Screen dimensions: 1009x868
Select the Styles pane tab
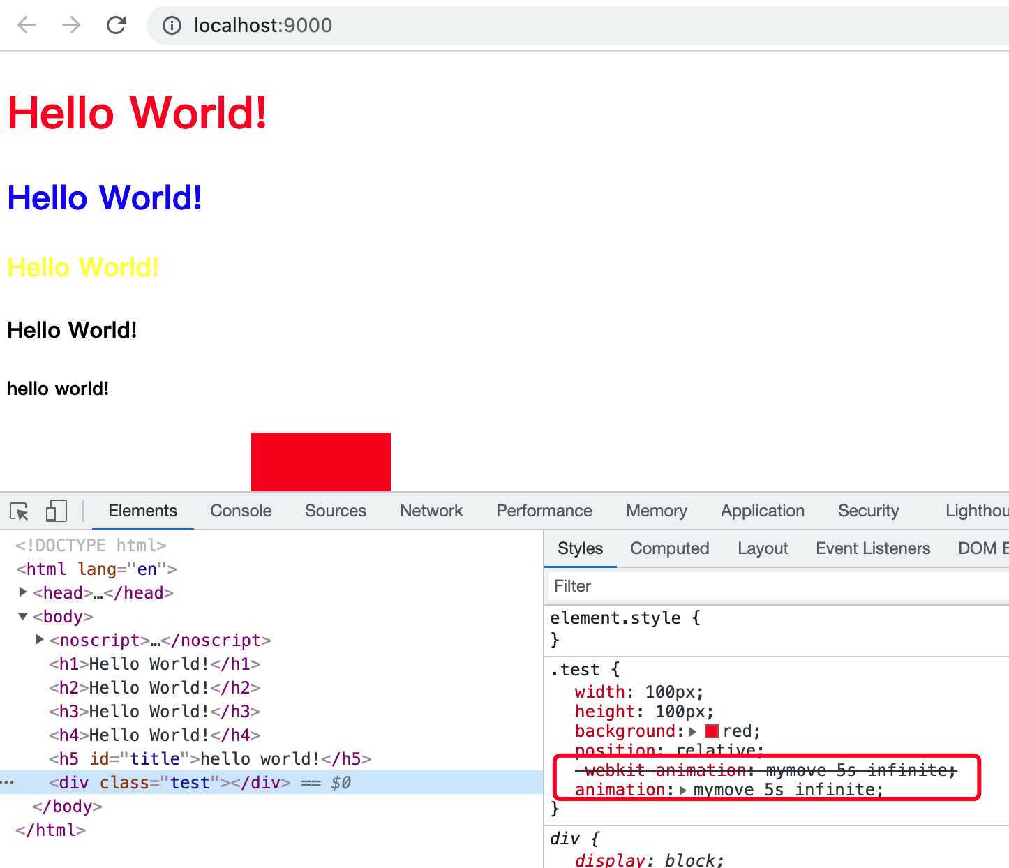(580, 548)
